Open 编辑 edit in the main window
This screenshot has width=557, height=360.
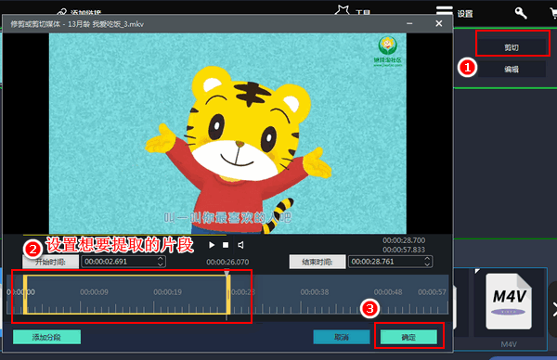(512, 70)
